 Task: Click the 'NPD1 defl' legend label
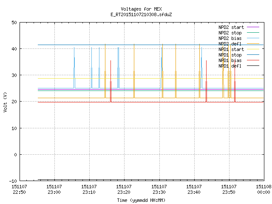[x=230, y=66]
